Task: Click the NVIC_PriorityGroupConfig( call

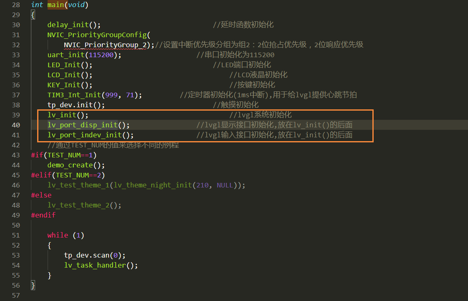Action: coord(99,35)
